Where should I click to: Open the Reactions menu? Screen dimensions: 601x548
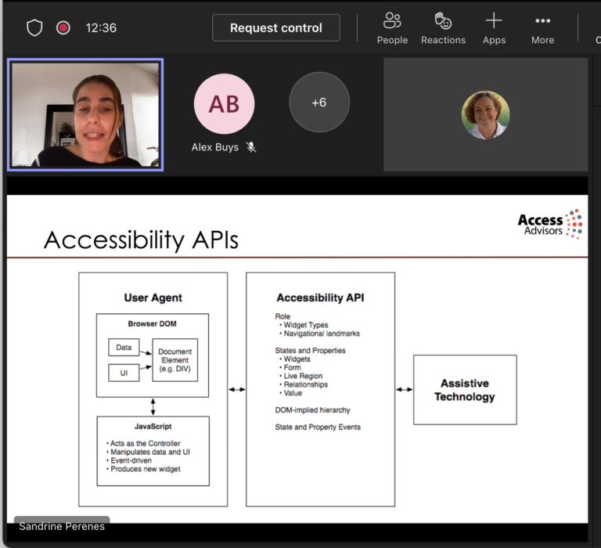(443, 28)
